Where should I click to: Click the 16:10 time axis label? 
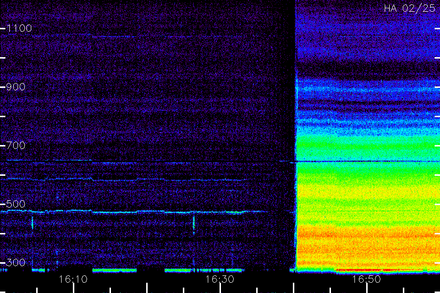73,279
